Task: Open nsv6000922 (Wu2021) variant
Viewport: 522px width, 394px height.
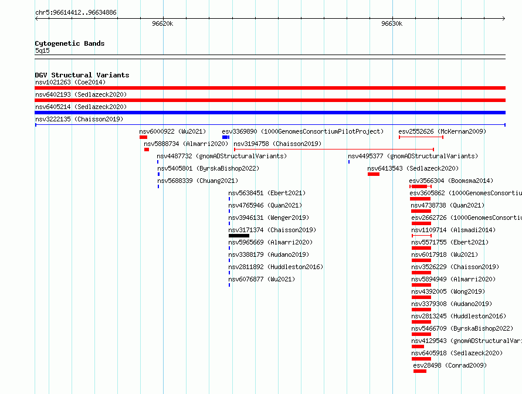Action: coord(172,131)
